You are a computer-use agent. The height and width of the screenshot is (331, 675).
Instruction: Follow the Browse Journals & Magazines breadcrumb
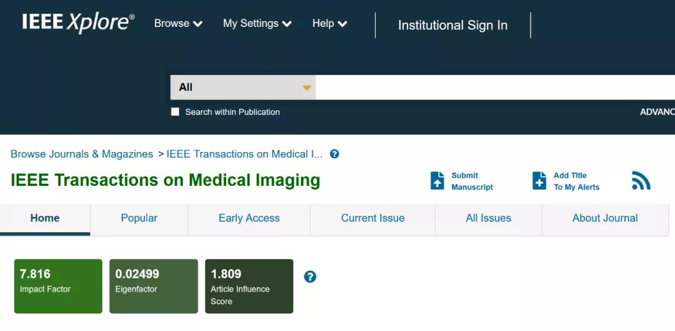point(82,154)
